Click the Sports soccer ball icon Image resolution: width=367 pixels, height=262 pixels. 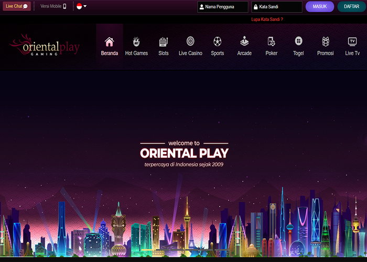(218, 41)
